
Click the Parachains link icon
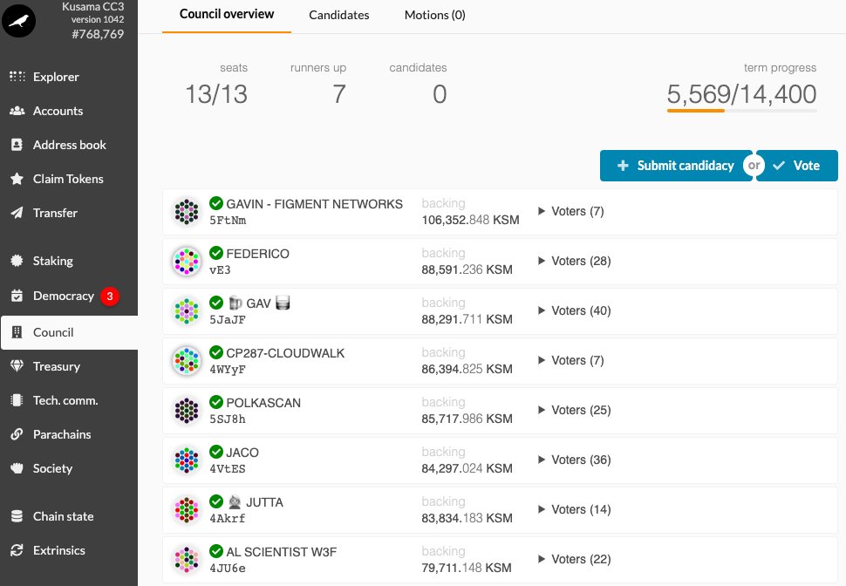pos(17,434)
